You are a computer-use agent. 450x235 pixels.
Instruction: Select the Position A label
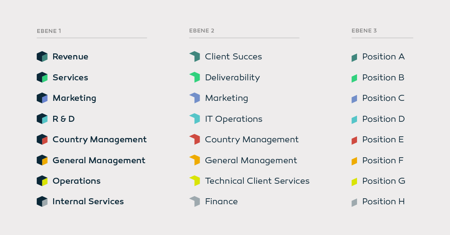point(384,57)
